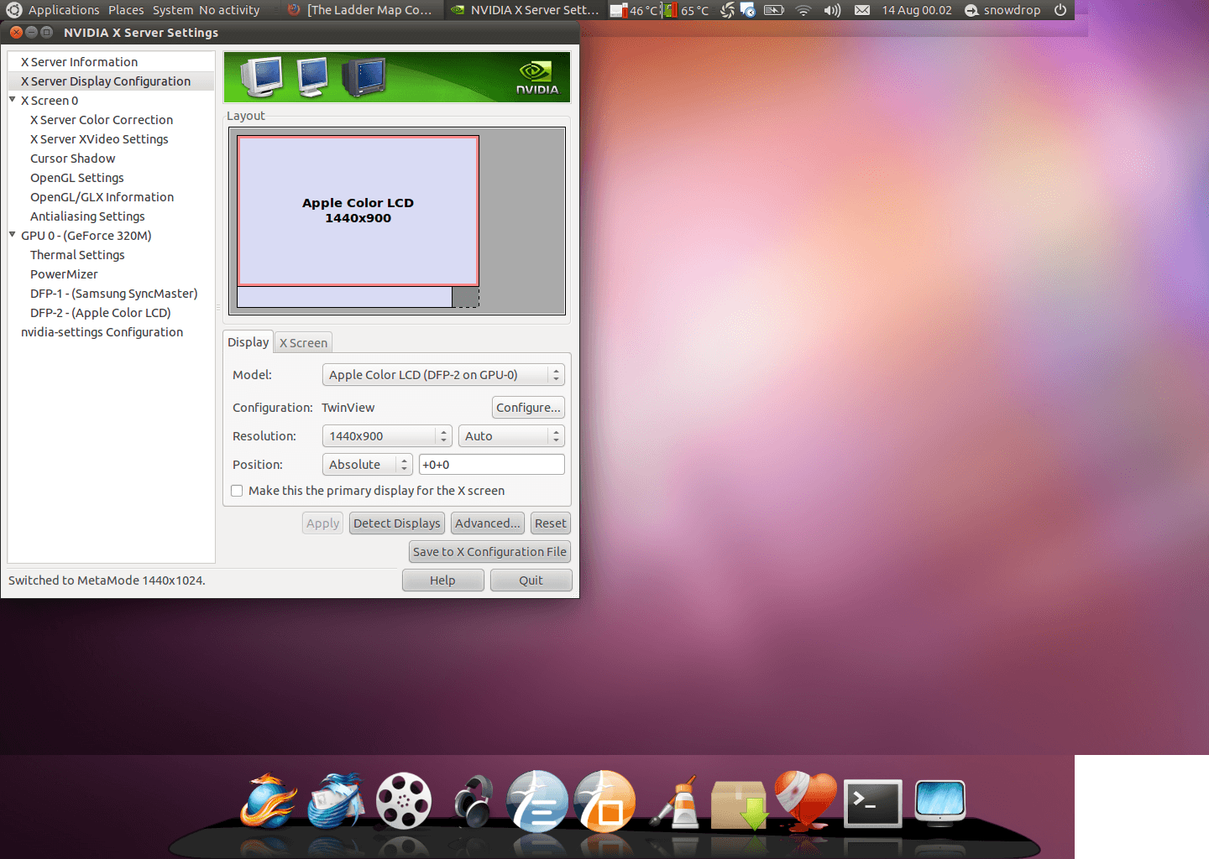Image resolution: width=1209 pixels, height=859 pixels.
Task: Click the Reset button
Action: coord(551,523)
